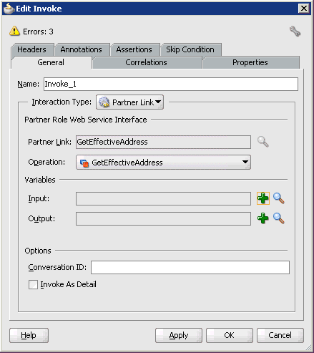Click the Output variable field
This screenshot has width=314, height=353.
(x=163, y=218)
